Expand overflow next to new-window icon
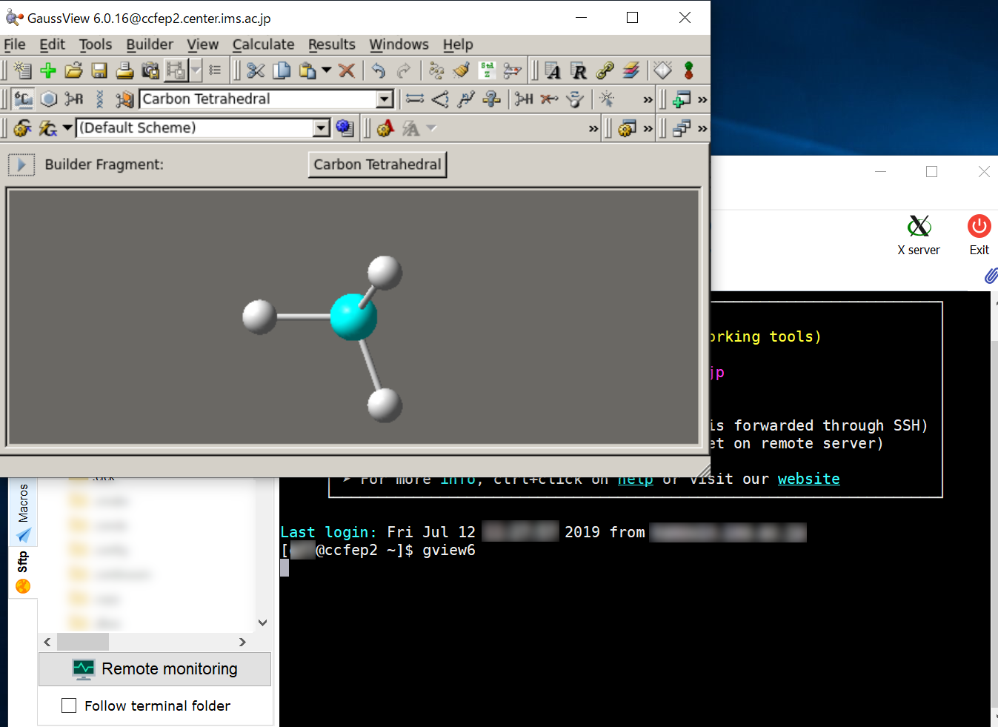The image size is (998, 727). [702, 99]
